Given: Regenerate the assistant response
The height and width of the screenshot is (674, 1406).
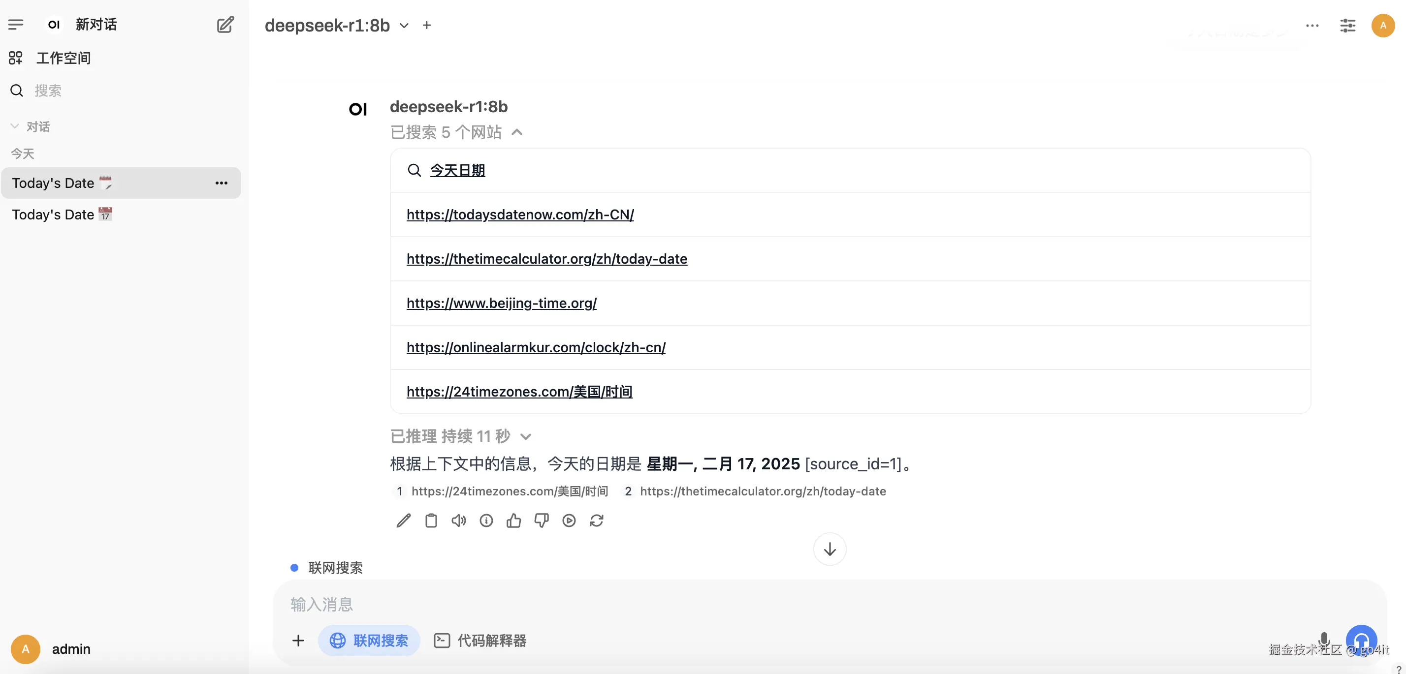Looking at the screenshot, I should pos(597,521).
